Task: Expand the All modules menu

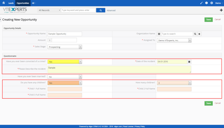Action: pyautogui.click(x=34, y=3)
